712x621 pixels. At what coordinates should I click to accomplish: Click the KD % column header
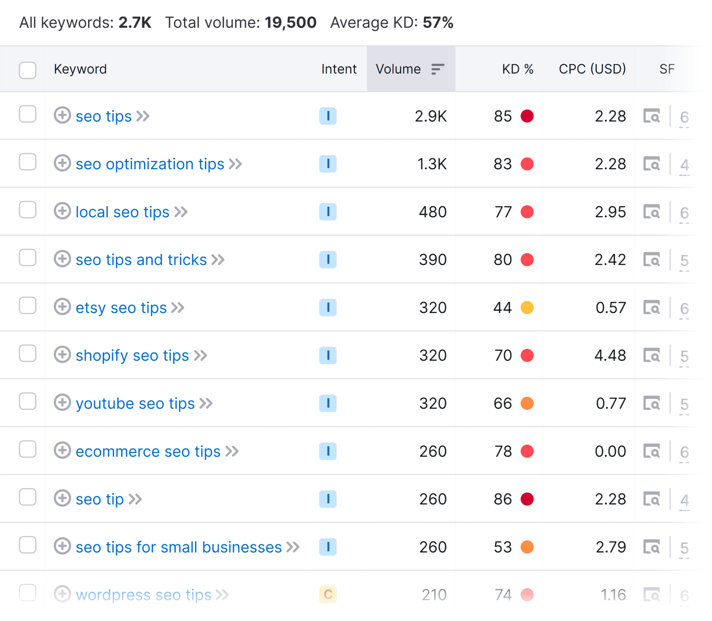(x=517, y=69)
